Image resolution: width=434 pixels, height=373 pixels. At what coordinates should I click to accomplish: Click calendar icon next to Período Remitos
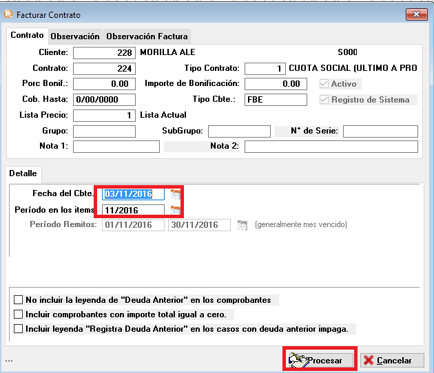point(242,225)
